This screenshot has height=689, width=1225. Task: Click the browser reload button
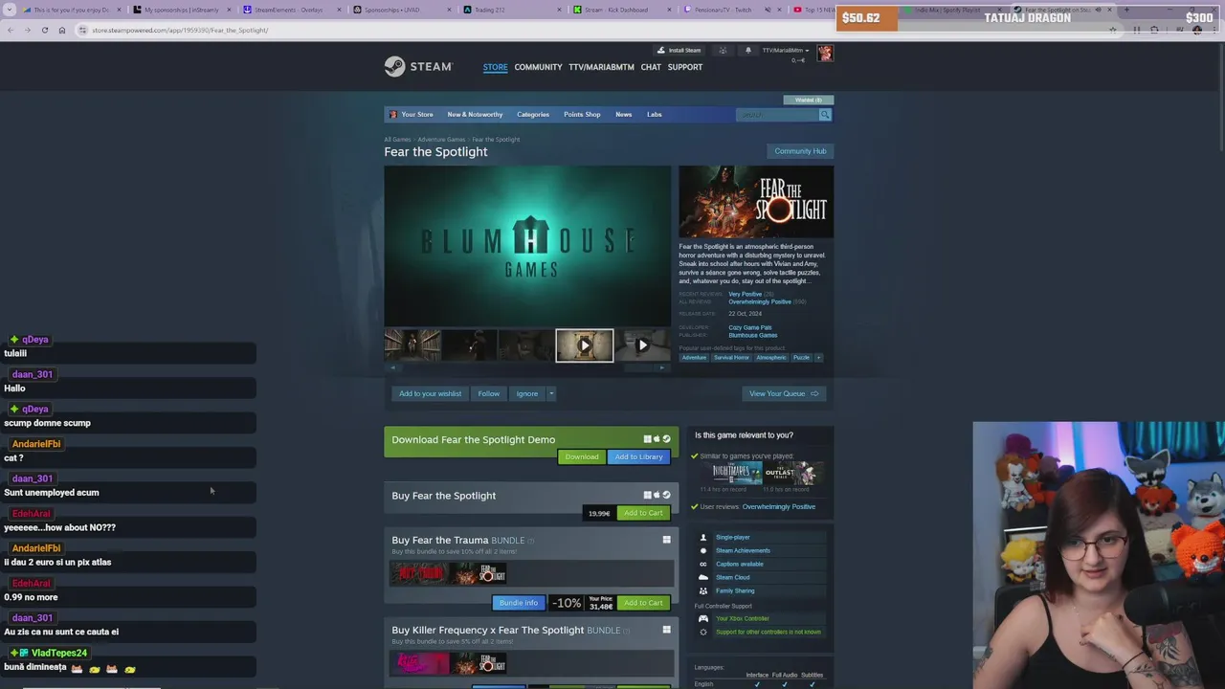(44, 30)
